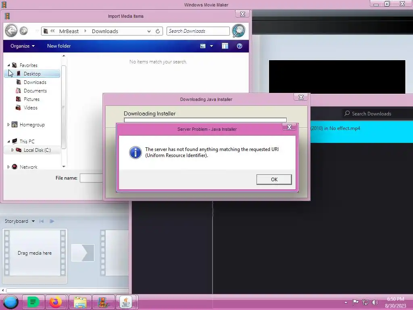Open the Start orb on the taskbar
The image size is (413, 310).
click(10, 302)
